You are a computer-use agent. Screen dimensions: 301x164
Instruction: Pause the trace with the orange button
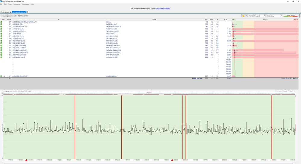point(243,16)
